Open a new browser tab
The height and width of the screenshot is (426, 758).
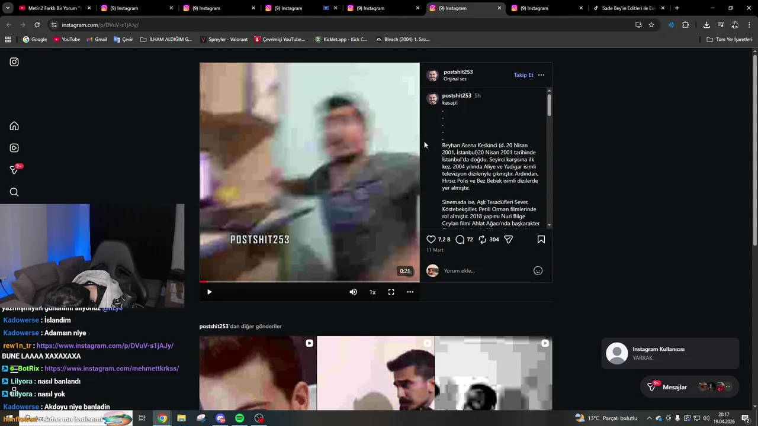(x=677, y=8)
